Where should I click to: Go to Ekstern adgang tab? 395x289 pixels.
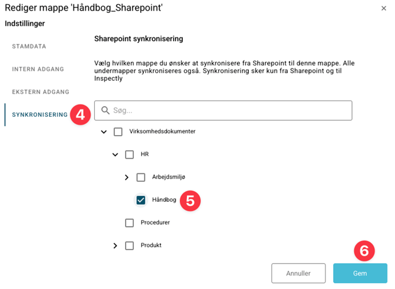point(41,92)
